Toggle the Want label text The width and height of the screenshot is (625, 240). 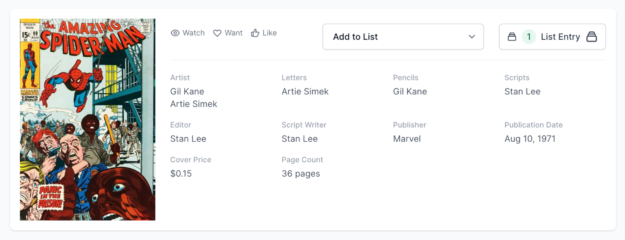pyautogui.click(x=234, y=33)
